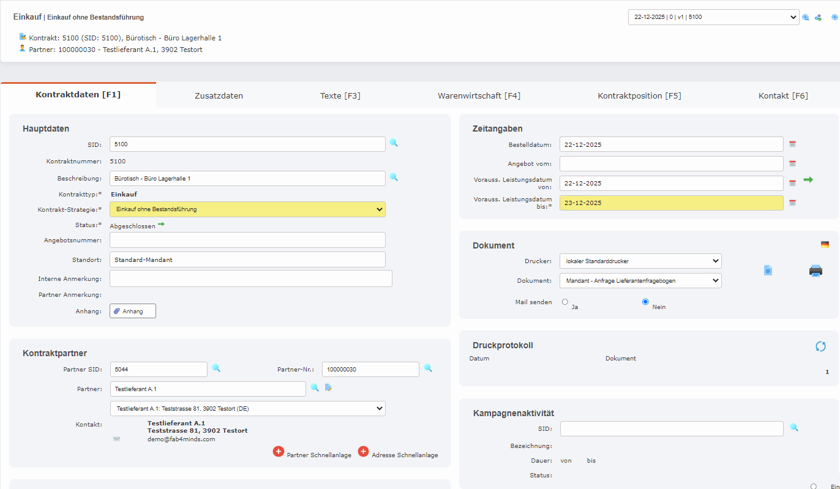This screenshot has width=840, height=489.
Task: Select Nein for Mail senden
Action: click(x=645, y=302)
